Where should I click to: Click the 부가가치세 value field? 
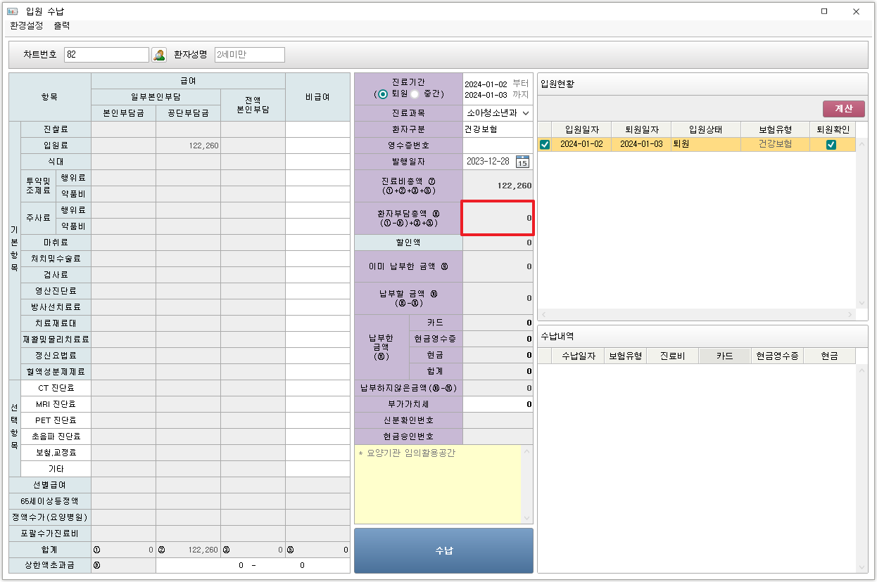497,404
